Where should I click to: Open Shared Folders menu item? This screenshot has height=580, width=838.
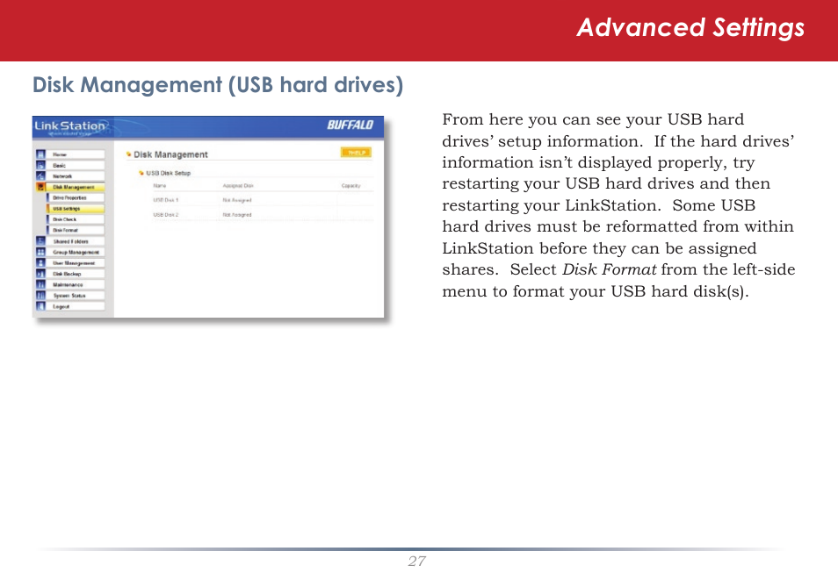pos(76,241)
